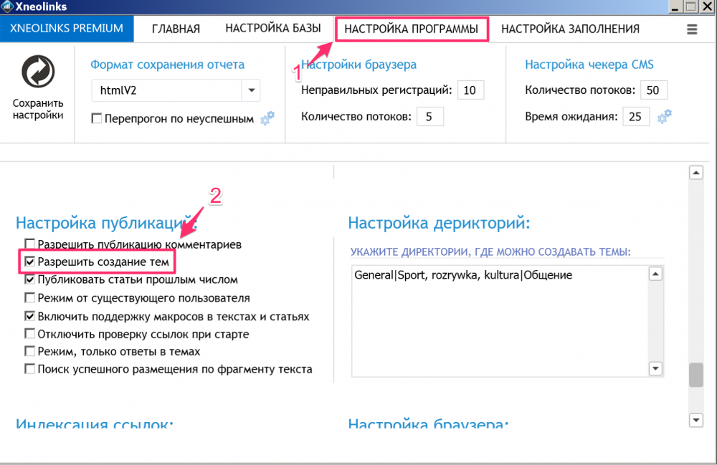The height and width of the screenshot is (465, 717).
Task: Click the Настройка публикаций heading
Action: point(107,223)
